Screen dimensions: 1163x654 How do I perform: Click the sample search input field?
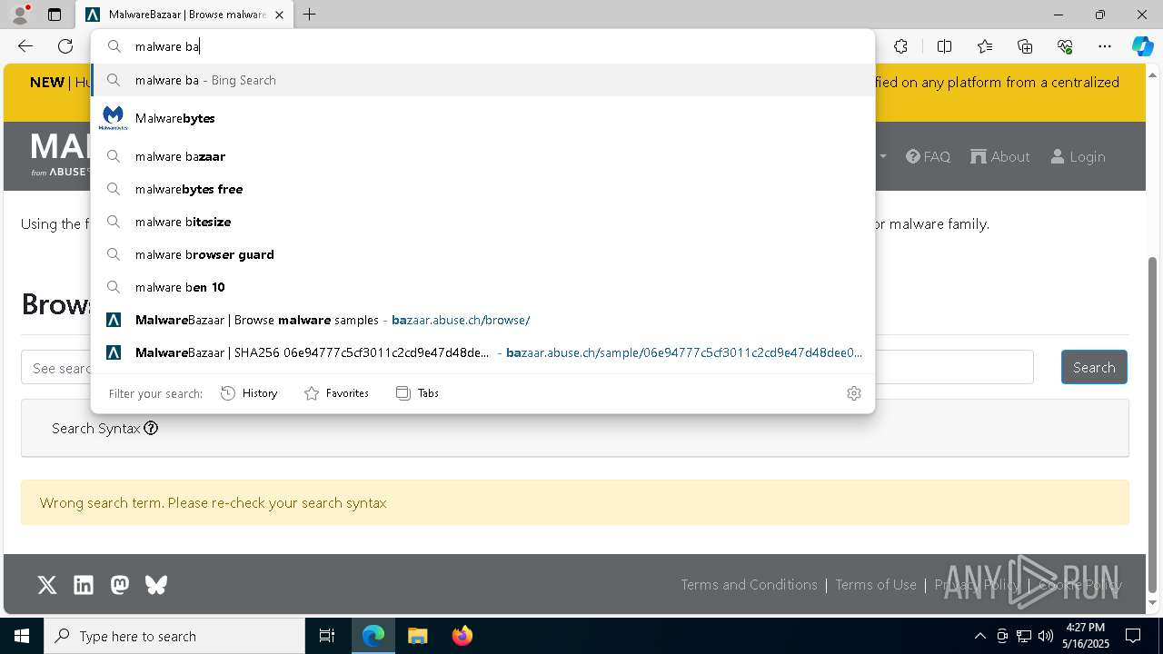click(527, 367)
